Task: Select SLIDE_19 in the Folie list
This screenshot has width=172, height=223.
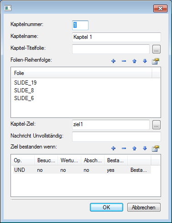Action: click(26, 83)
